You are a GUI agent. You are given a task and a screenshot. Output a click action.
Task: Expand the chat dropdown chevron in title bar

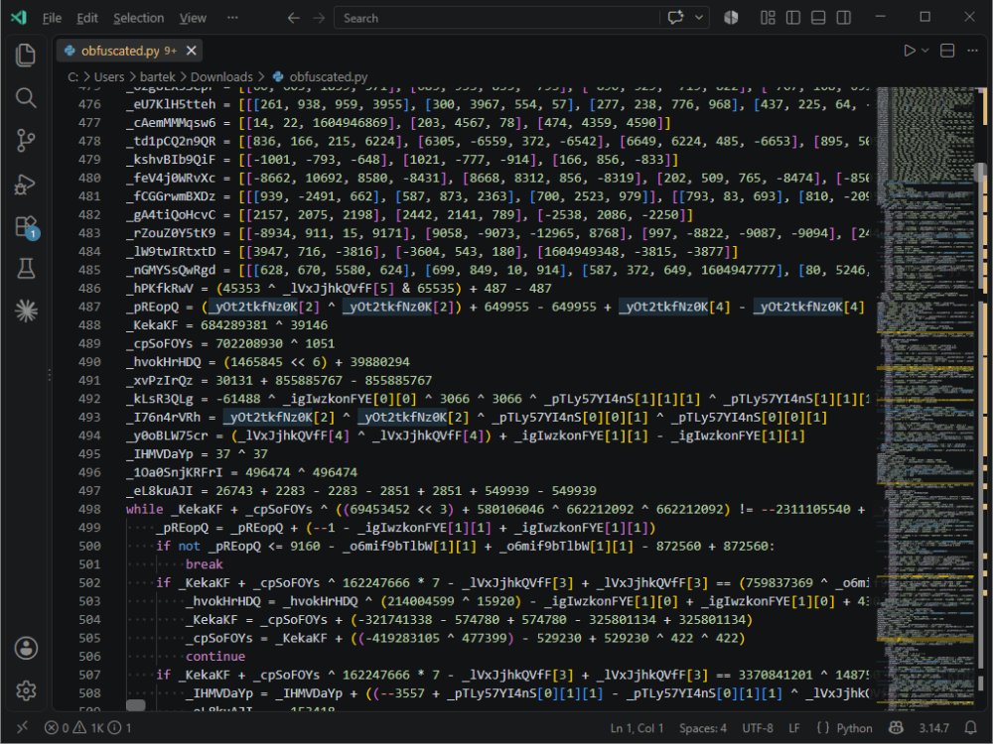[699, 18]
